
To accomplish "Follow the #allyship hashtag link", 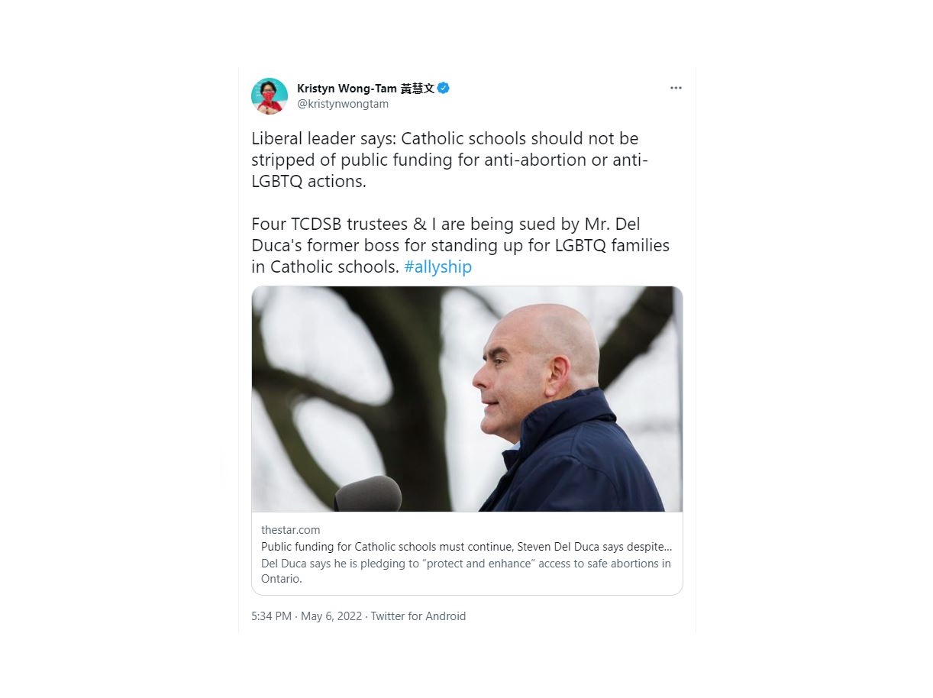I will [x=437, y=267].
